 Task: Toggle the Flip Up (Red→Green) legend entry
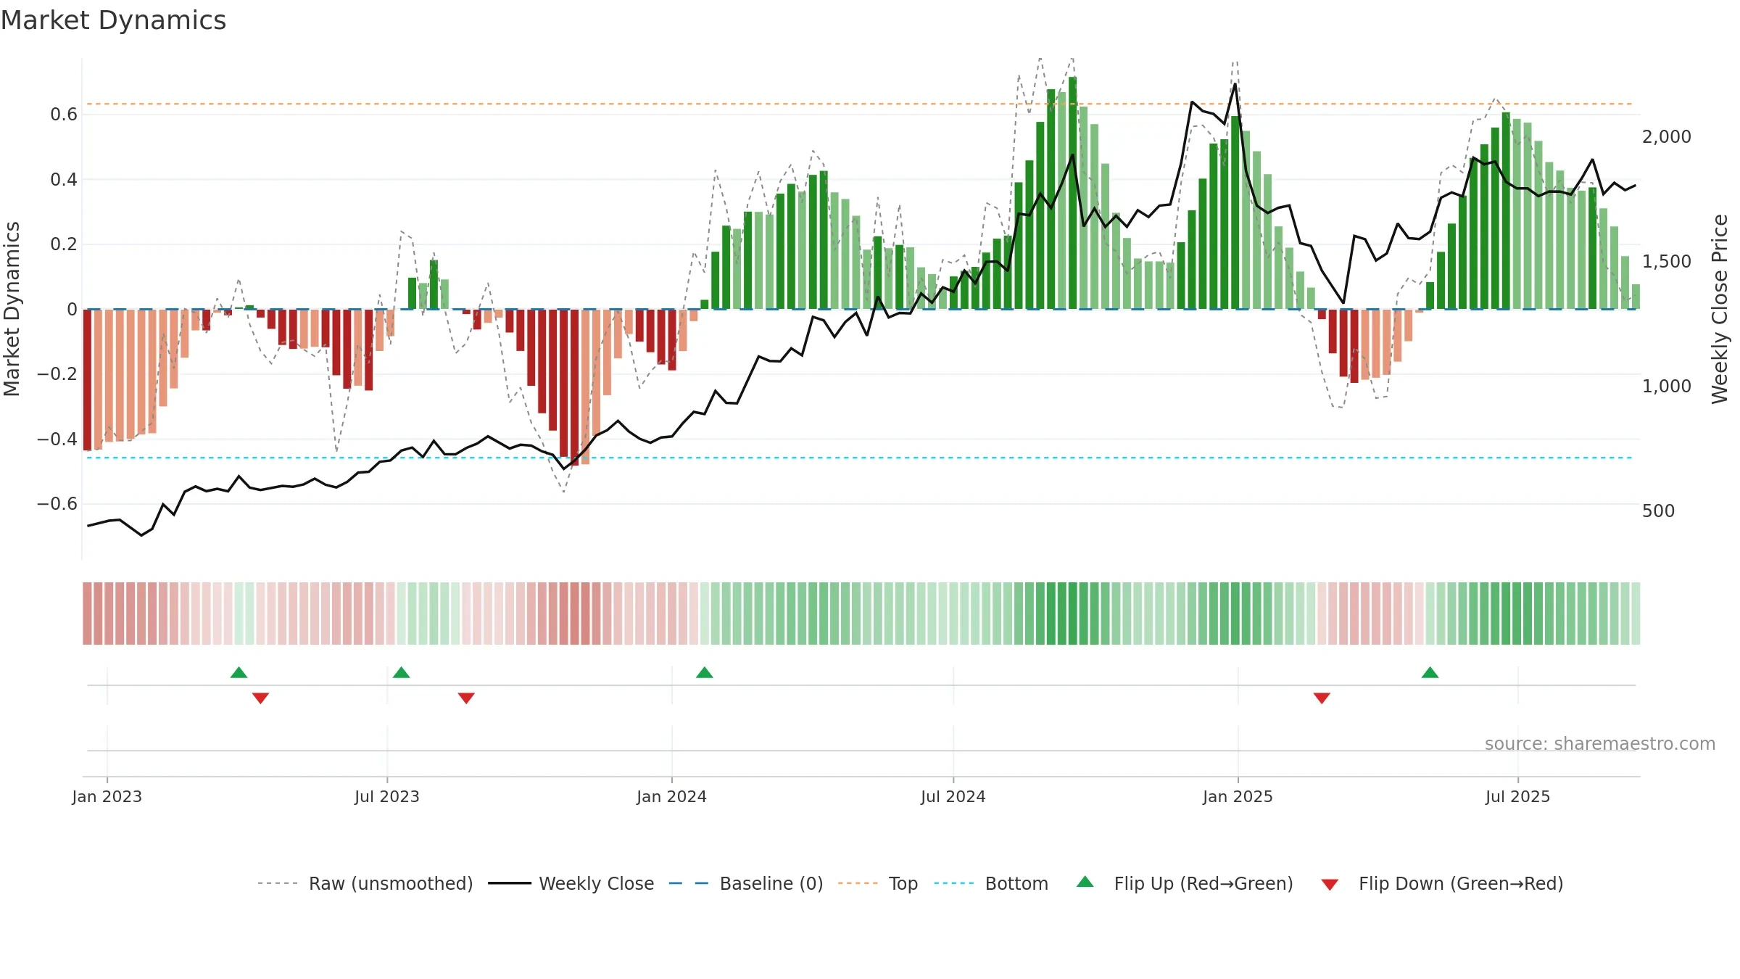pyautogui.click(x=1185, y=883)
